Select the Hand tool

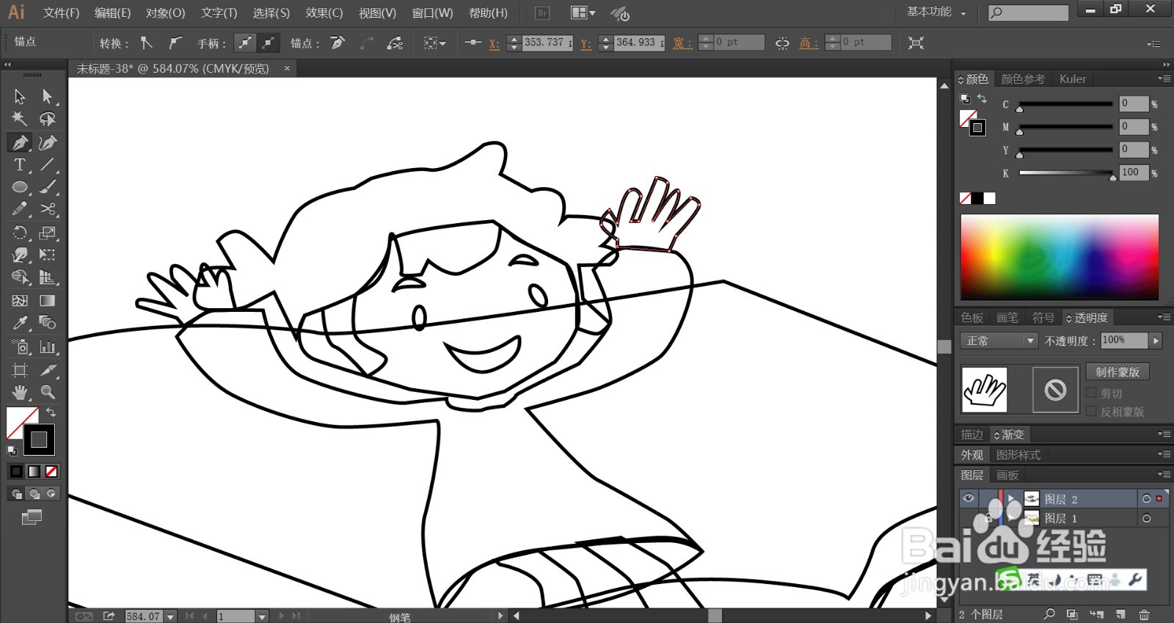tap(20, 392)
